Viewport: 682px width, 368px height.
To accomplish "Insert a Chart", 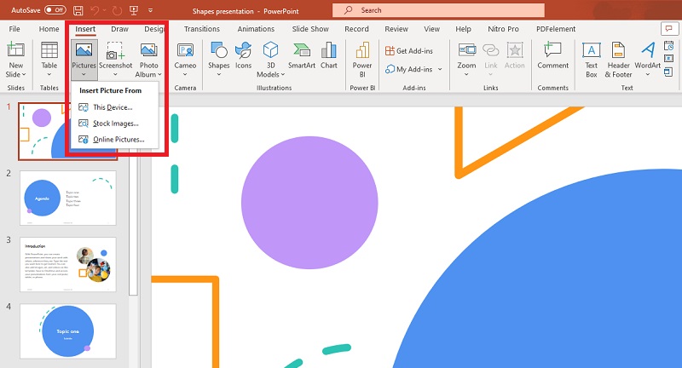I will [x=329, y=56].
